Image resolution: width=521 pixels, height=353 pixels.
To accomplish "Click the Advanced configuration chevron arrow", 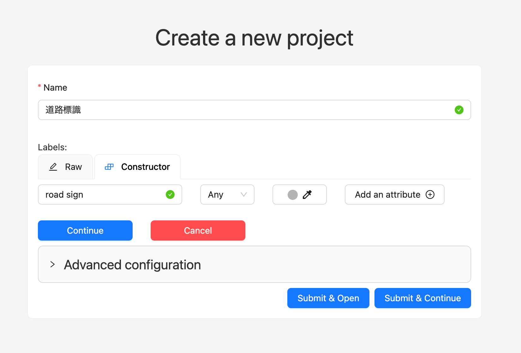I will 53,265.
